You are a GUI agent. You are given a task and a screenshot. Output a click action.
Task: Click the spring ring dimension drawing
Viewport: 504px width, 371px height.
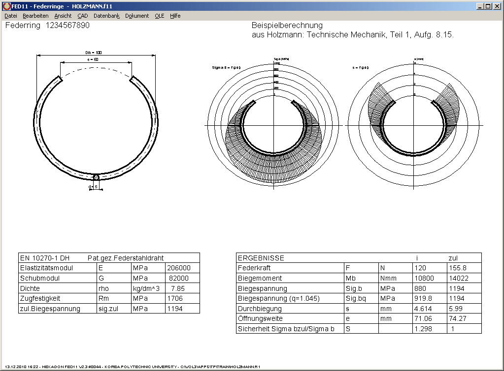tap(97, 123)
